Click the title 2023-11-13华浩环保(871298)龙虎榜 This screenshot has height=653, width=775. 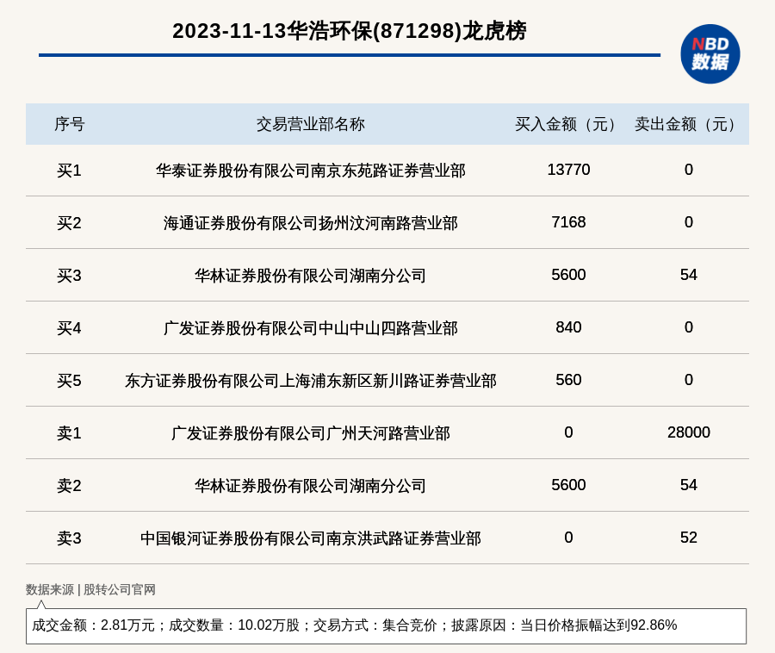click(349, 31)
